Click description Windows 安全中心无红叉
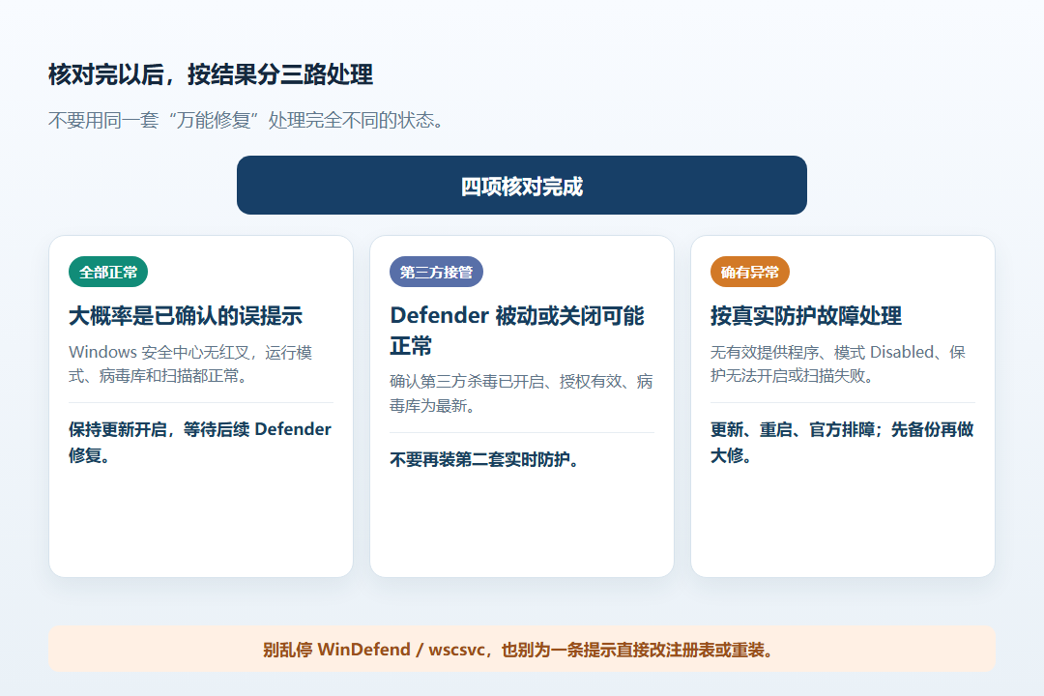The width and height of the screenshot is (1044, 696). (x=190, y=363)
